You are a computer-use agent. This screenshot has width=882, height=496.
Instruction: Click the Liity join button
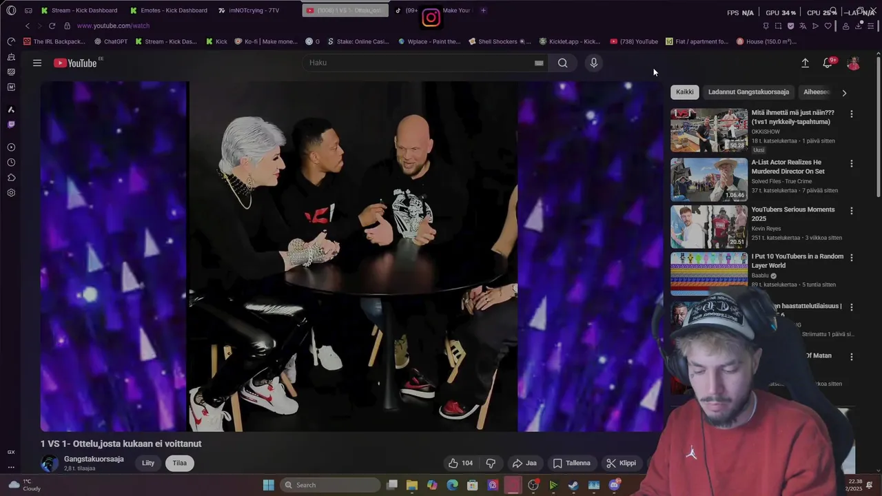(x=148, y=463)
